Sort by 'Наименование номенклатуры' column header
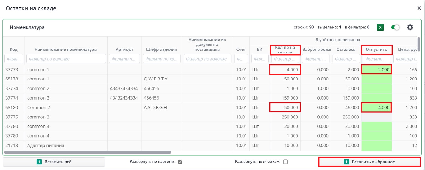 click(66, 49)
